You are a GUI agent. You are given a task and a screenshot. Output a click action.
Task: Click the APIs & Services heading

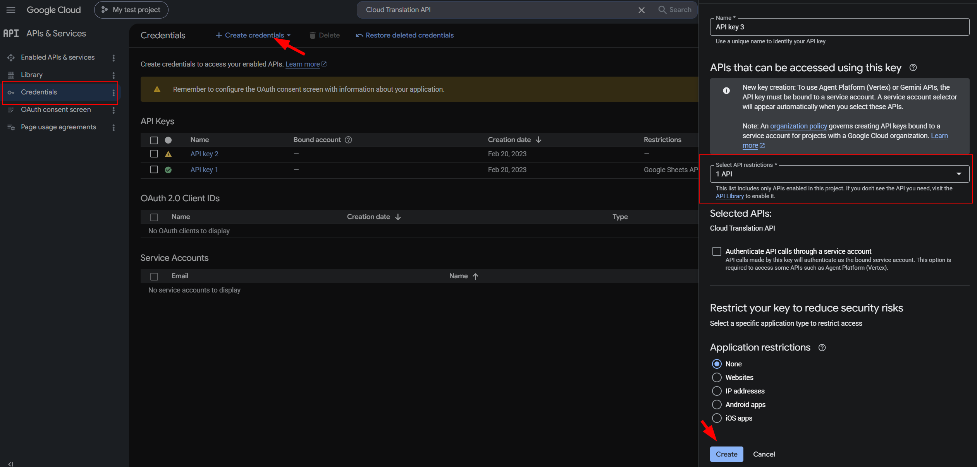(x=56, y=33)
